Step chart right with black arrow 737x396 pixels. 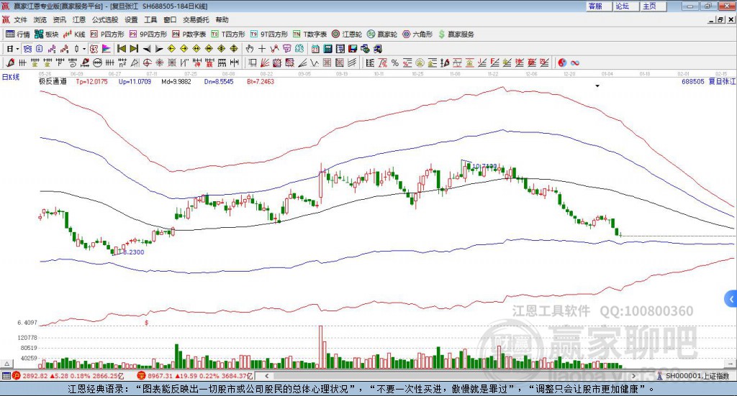(159, 49)
